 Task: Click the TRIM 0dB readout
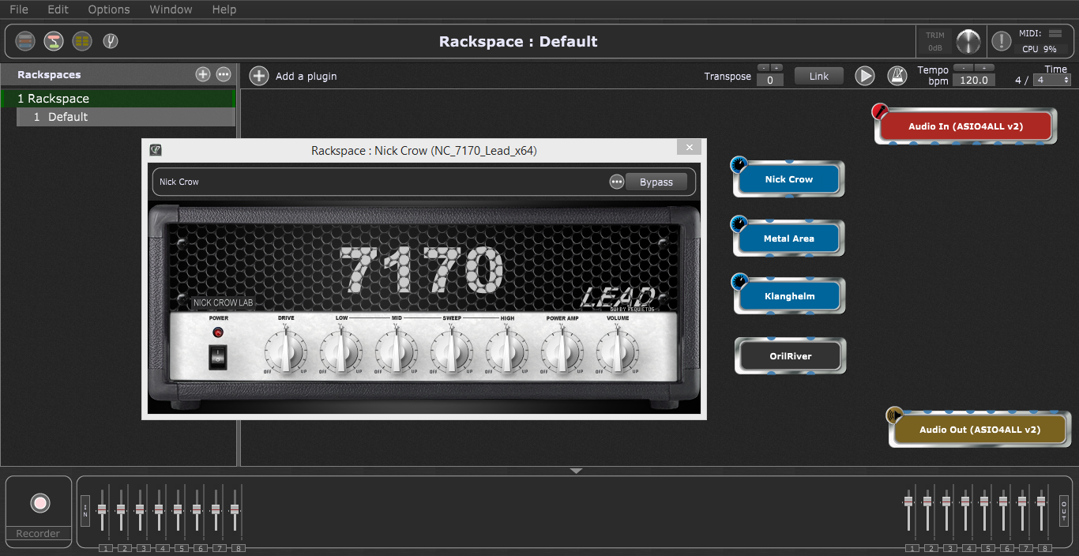click(x=934, y=48)
